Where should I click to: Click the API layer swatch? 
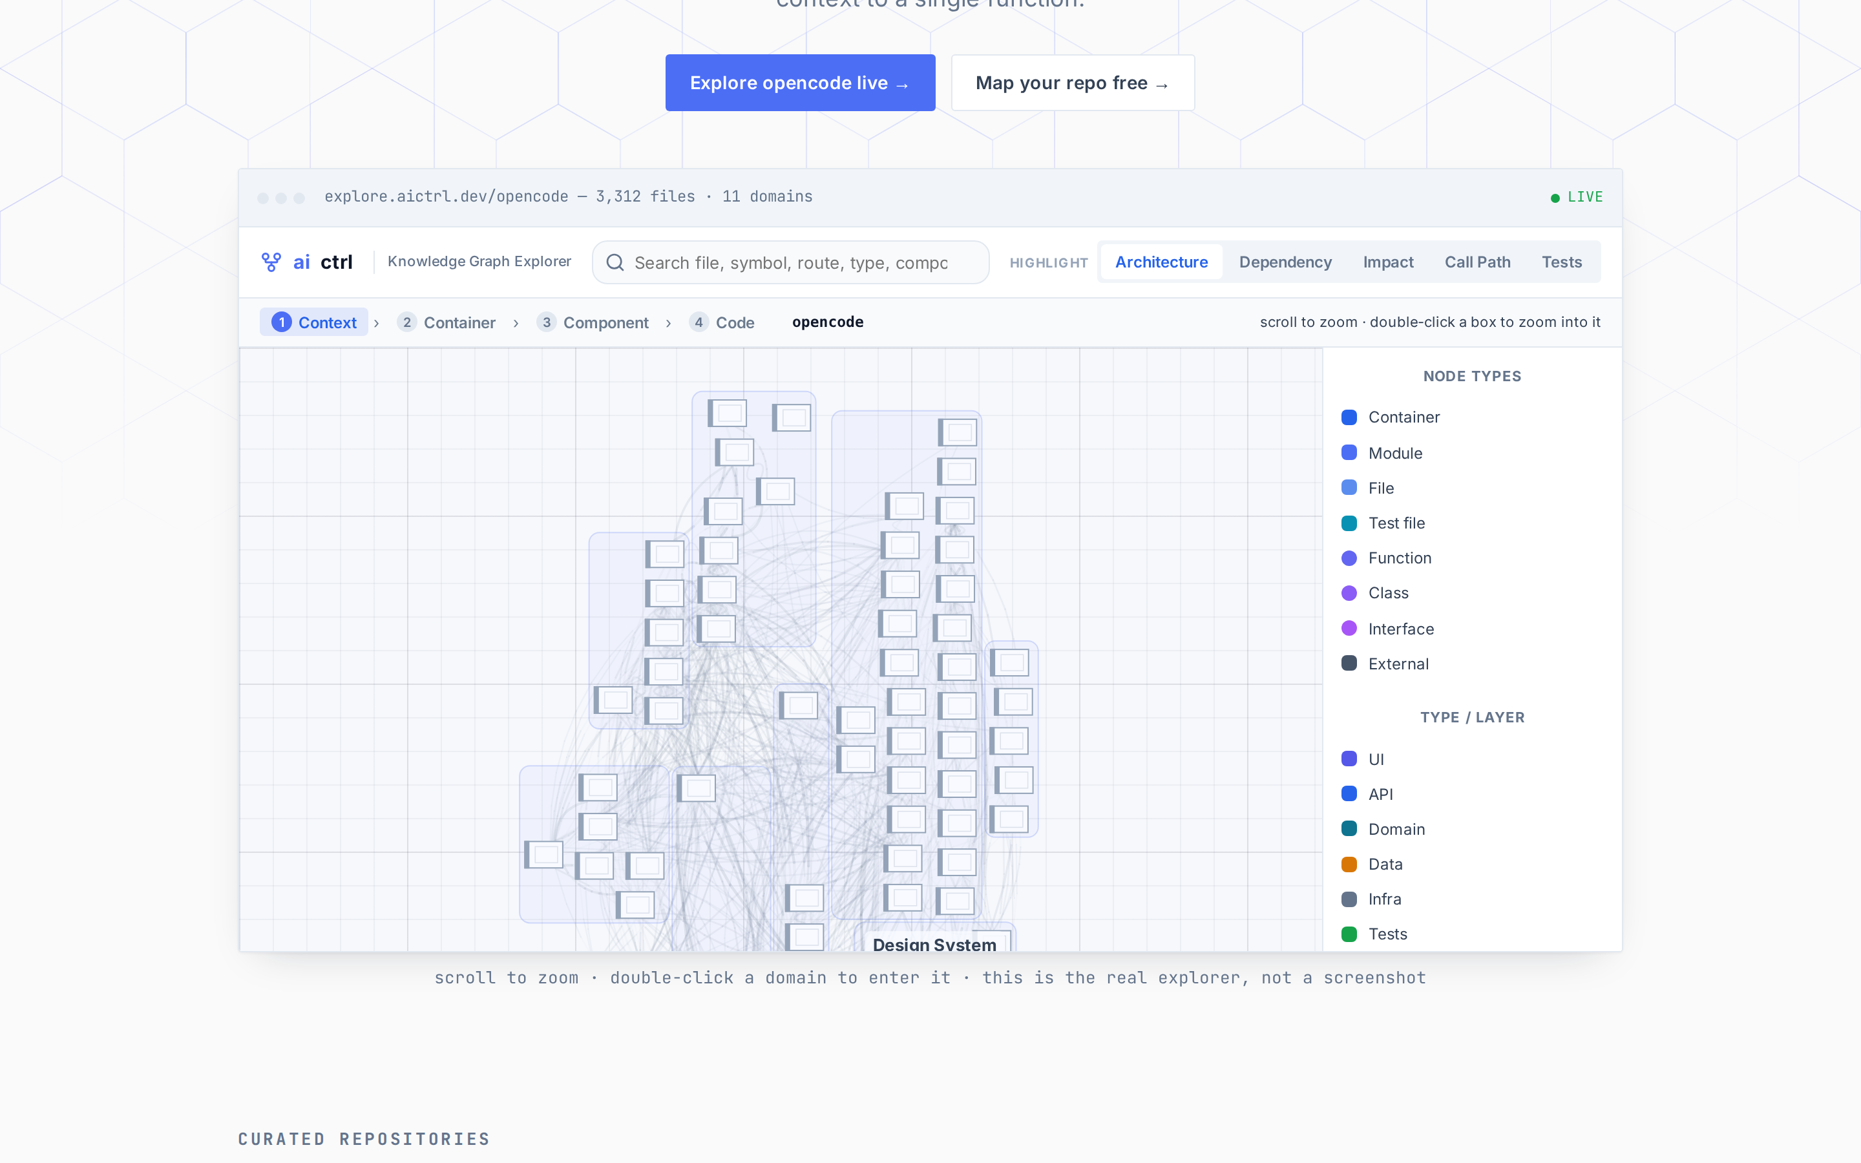point(1349,794)
